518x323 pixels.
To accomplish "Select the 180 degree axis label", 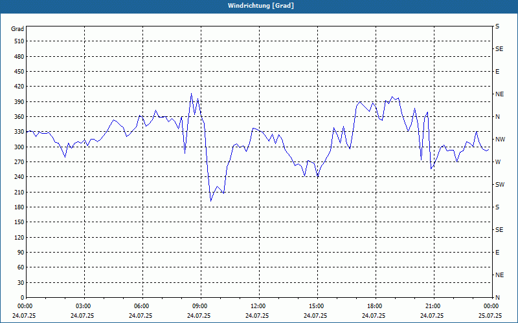I will point(19,207).
